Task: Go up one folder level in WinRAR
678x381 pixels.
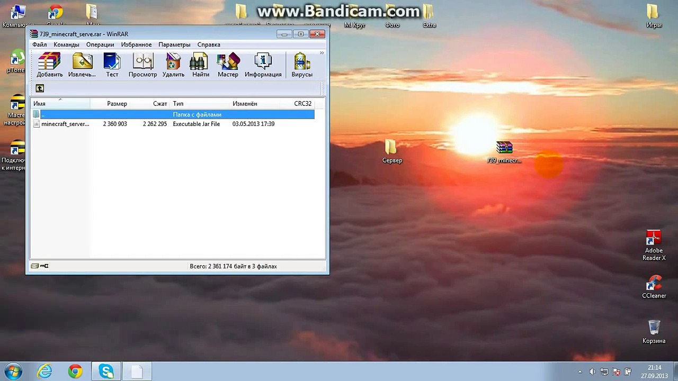Action: pos(40,88)
